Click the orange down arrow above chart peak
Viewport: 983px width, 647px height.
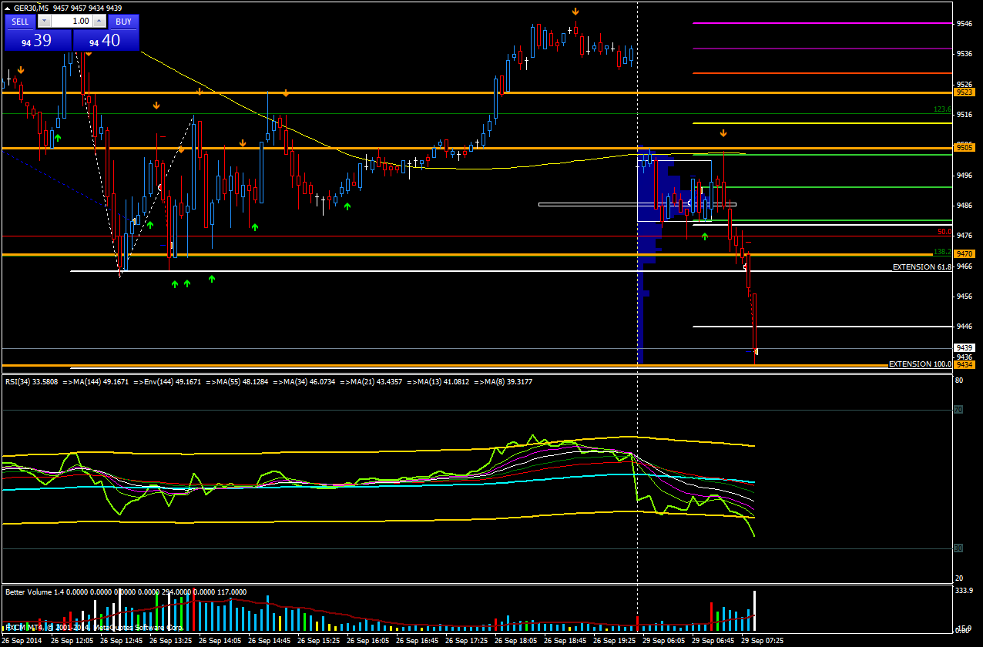[x=575, y=11]
